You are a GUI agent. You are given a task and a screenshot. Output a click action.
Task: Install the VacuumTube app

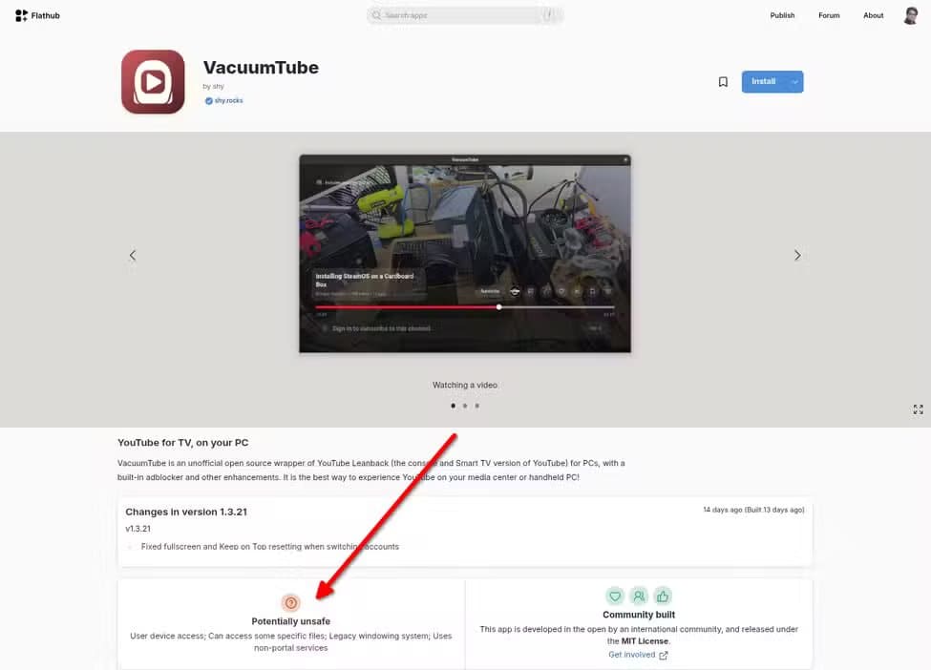click(765, 81)
